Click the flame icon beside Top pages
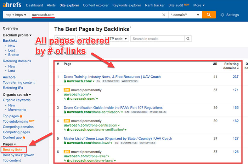The image size is (248, 164). (21, 116)
